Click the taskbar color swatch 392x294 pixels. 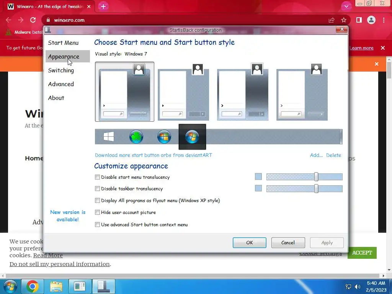(258, 188)
